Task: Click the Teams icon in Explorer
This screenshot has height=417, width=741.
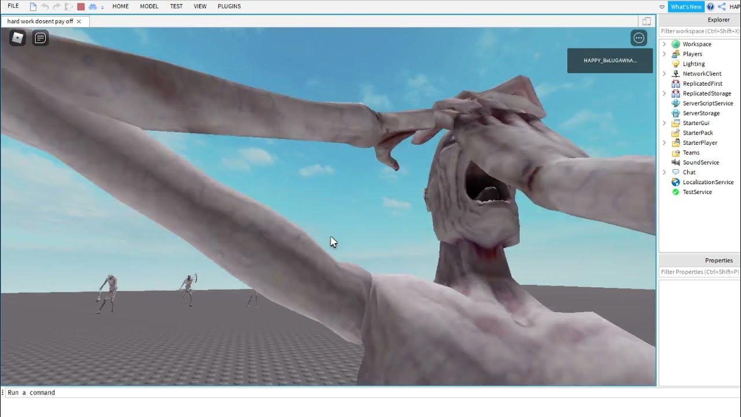Action: pyautogui.click(x=676, y=152)
